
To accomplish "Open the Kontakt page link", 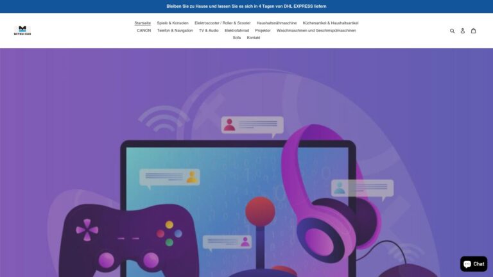I will click(254, 38).
